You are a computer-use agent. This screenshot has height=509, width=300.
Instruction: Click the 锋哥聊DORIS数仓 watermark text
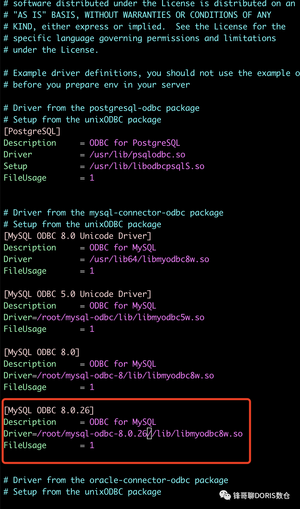pos(262,495)
